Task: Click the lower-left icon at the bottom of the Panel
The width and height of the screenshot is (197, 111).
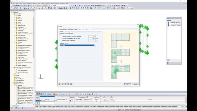Action: pyautogui.click(x=168, y=63)
